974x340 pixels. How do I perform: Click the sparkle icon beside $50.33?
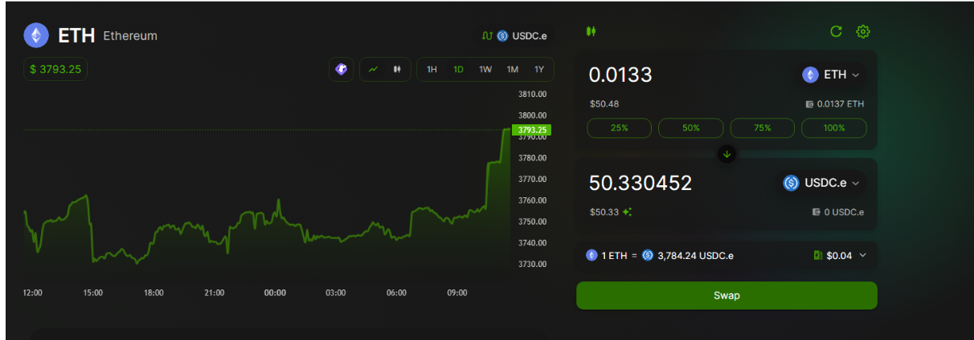tap(627, 212)
